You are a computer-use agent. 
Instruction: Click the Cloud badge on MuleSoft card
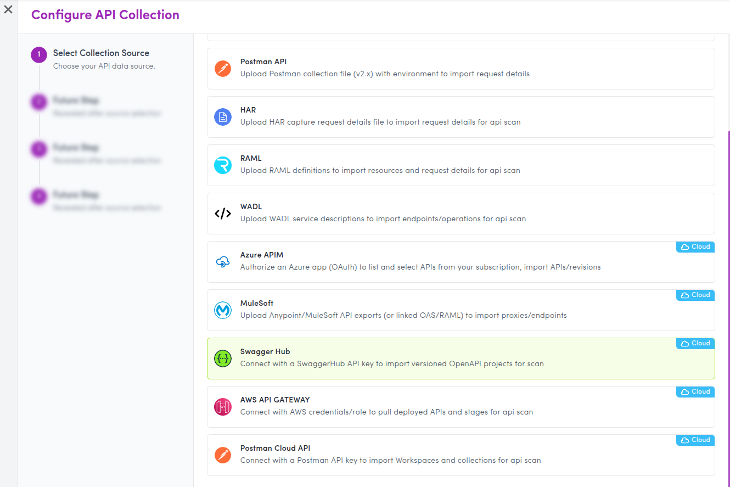click(695, 295)
